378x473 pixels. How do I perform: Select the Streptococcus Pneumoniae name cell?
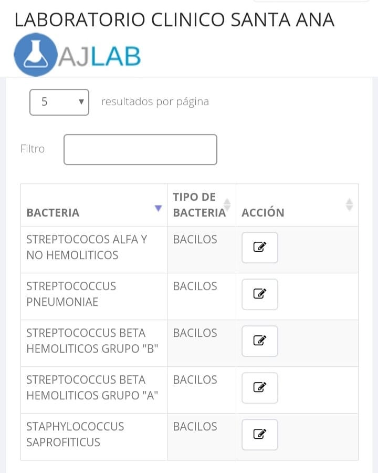pos(94,296)
